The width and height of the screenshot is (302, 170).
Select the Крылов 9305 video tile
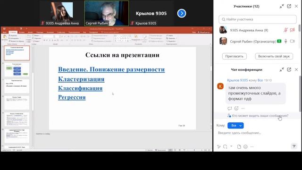[x=151, y=13]
